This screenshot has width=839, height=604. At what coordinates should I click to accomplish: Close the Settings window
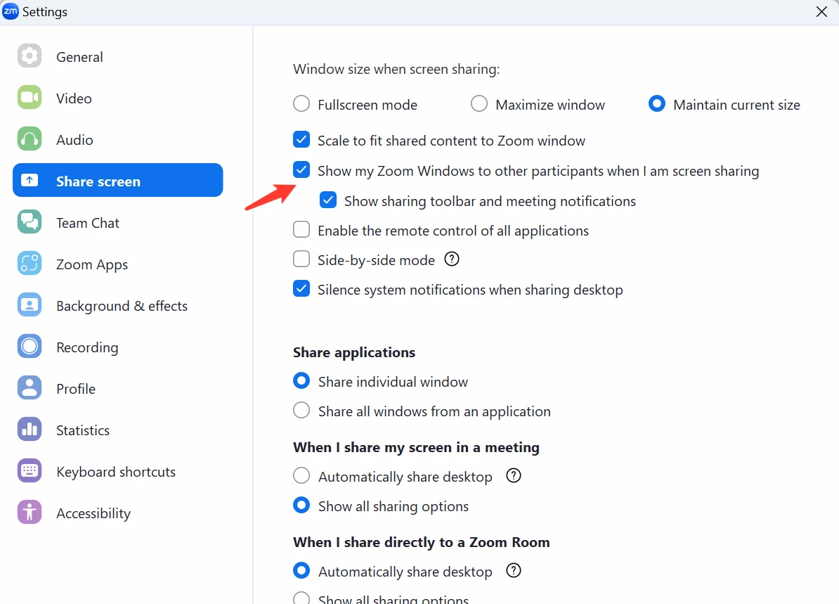(822, 12)
